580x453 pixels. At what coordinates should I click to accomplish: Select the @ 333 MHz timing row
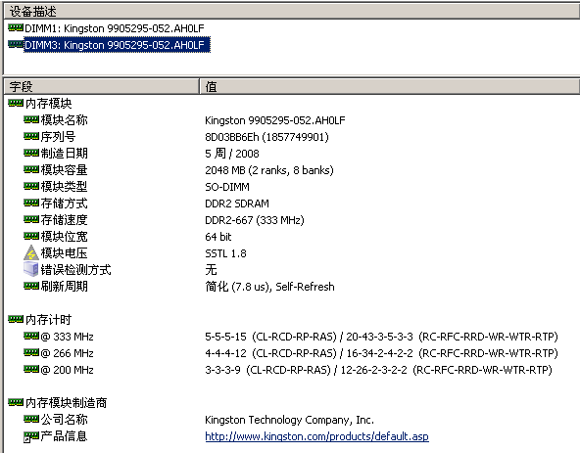coord(292,337)
